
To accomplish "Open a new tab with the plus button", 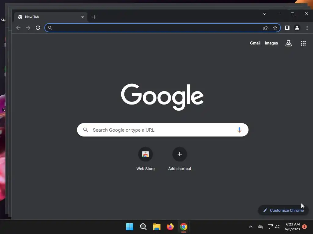I will click(94, 17).
